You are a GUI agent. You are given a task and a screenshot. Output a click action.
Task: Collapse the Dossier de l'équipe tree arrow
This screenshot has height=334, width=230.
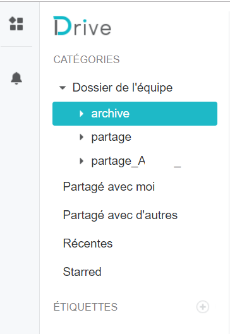tap(63, 88)
